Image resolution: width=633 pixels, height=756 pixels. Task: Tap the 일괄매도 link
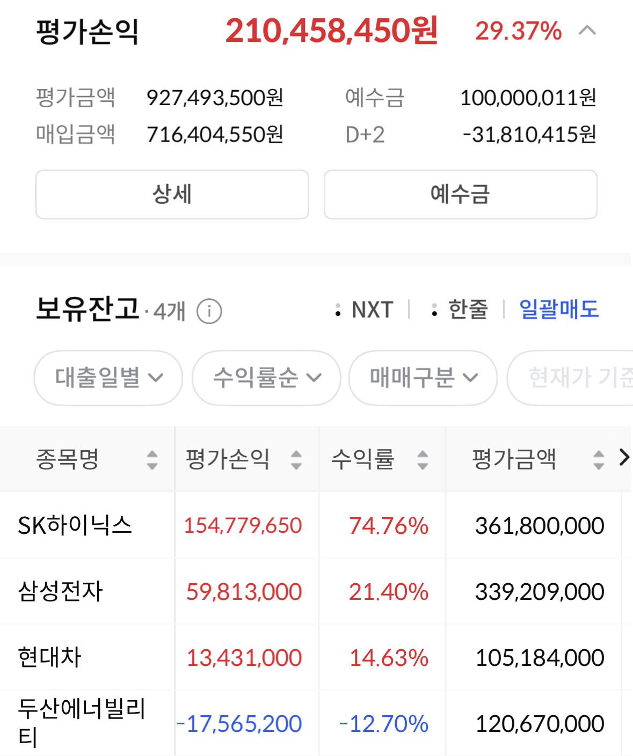[x=558, y=310]
